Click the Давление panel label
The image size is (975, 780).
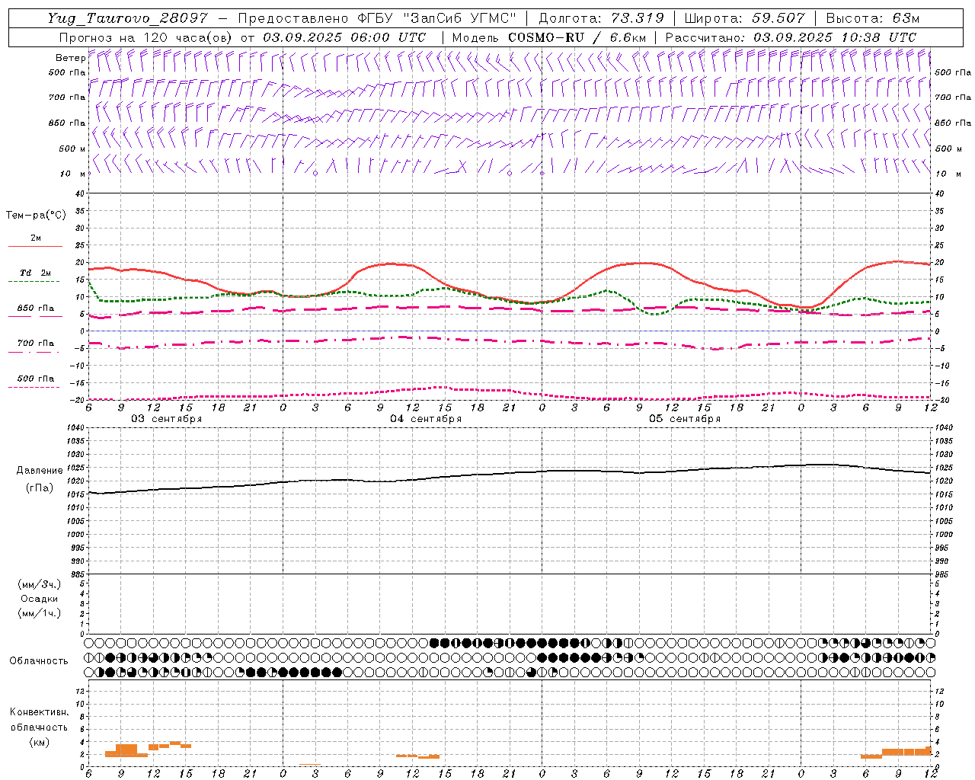(x=40, y=471)
